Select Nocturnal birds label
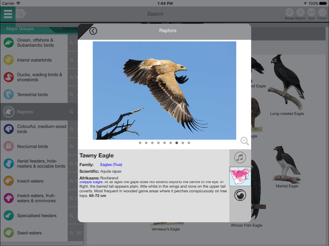The width and height of the screenshot is (329, 246). 33,146
